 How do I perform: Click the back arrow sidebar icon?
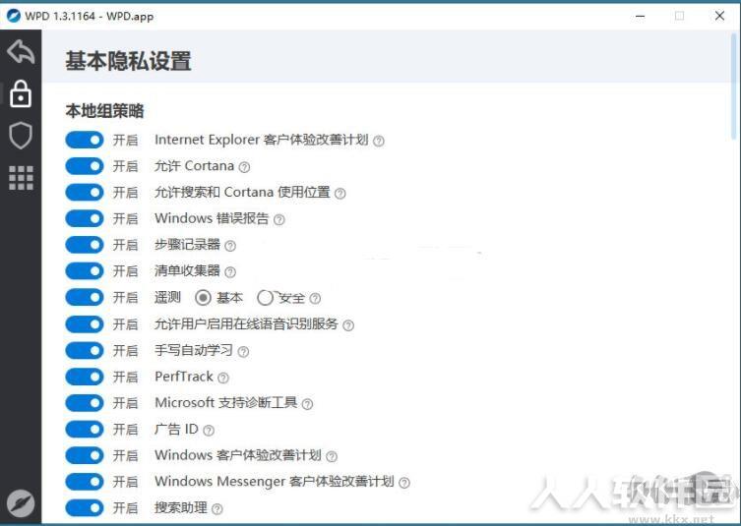click(21, 51)
